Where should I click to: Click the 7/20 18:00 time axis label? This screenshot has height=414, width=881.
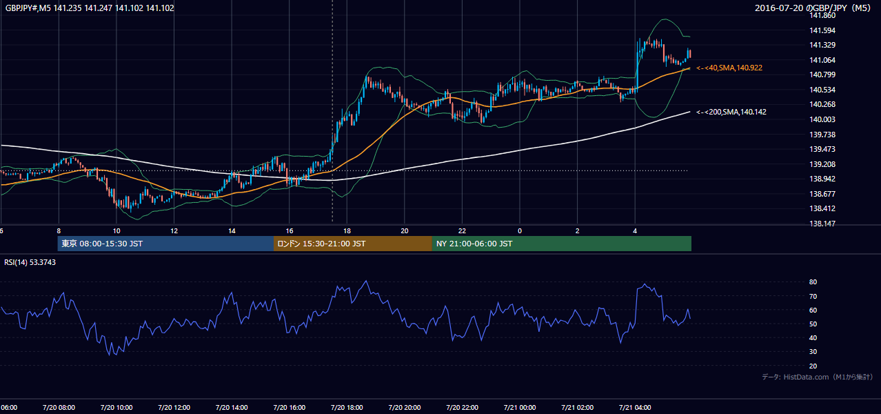[x=347, y=407]
